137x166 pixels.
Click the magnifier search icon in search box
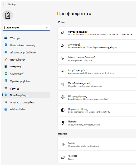click(47, 28)
